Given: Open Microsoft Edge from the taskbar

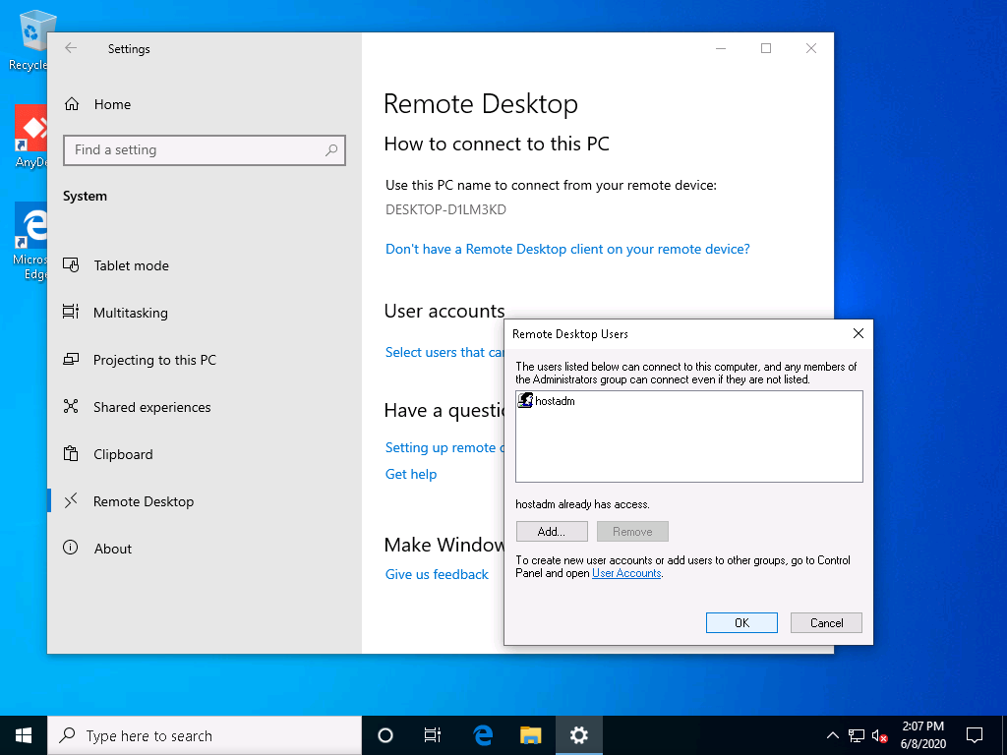Looking at the screenshot, I should (x=483, y=735).
